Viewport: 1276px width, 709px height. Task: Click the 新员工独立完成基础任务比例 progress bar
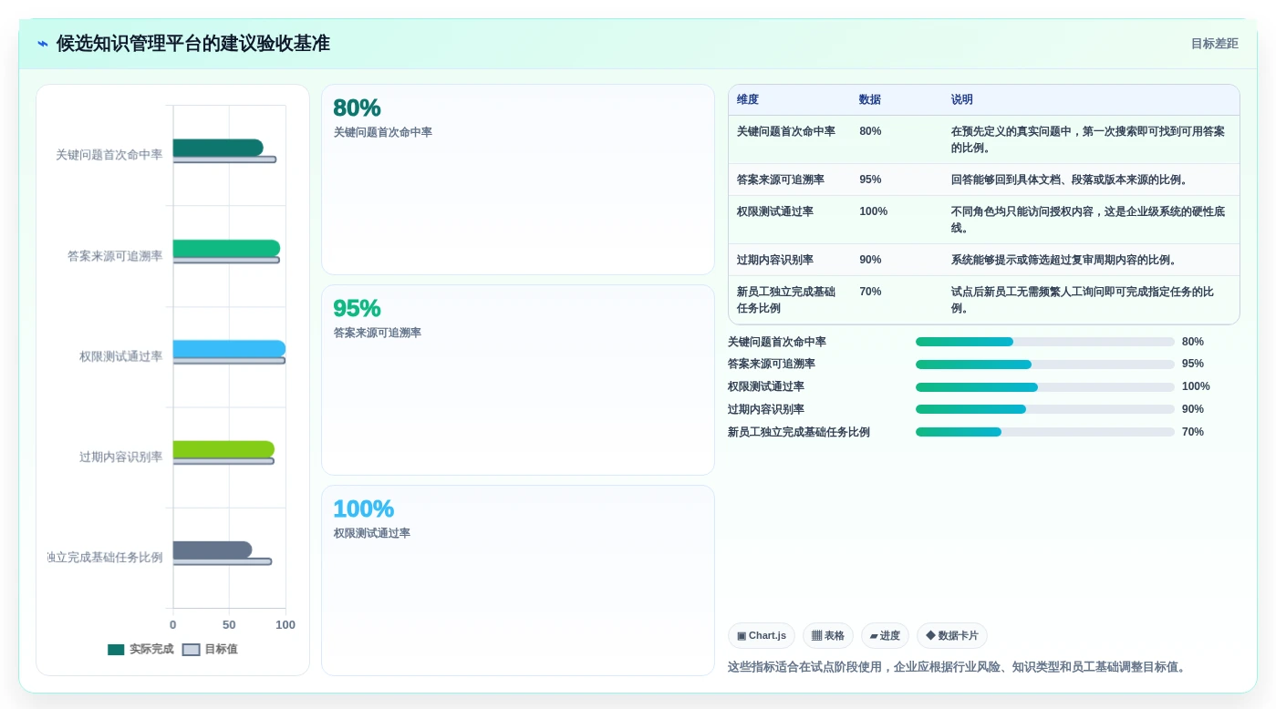pyautogui.click(x=1044, y=432)
